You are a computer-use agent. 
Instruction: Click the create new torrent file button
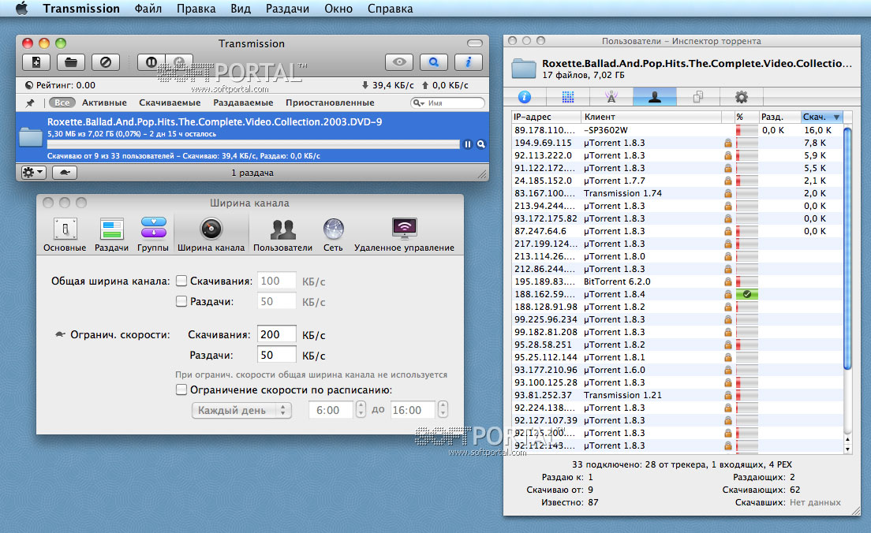[36, 62]
